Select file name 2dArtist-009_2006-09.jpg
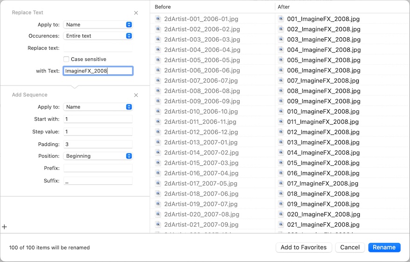The height and width of the screenshot is (262, 410). click(x=202, y=101)
